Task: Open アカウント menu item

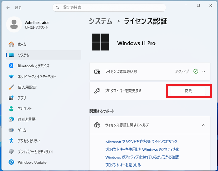Action: 24,109
